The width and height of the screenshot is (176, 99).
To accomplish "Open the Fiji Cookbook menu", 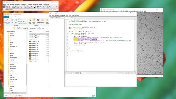I will point(46,4).
